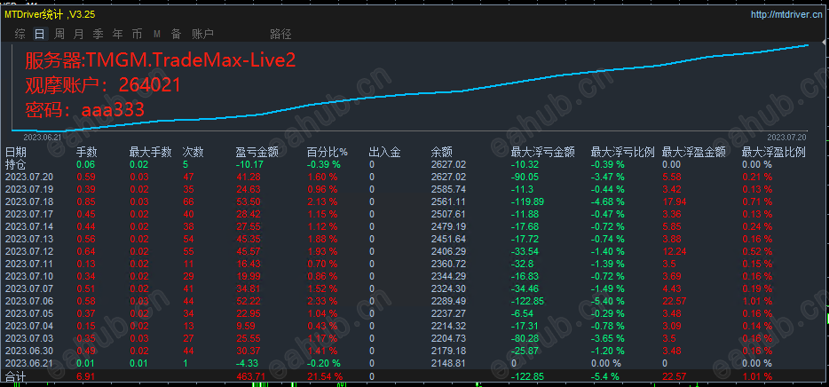829x387 pixels.
Task: Click the floating loss value -119.89
Action: (527, 201)
